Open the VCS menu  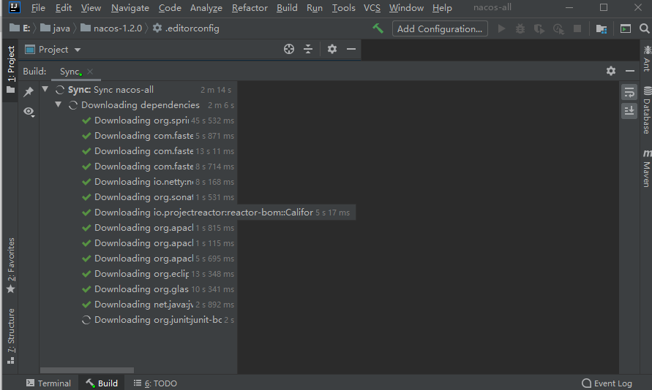point(372,8)
